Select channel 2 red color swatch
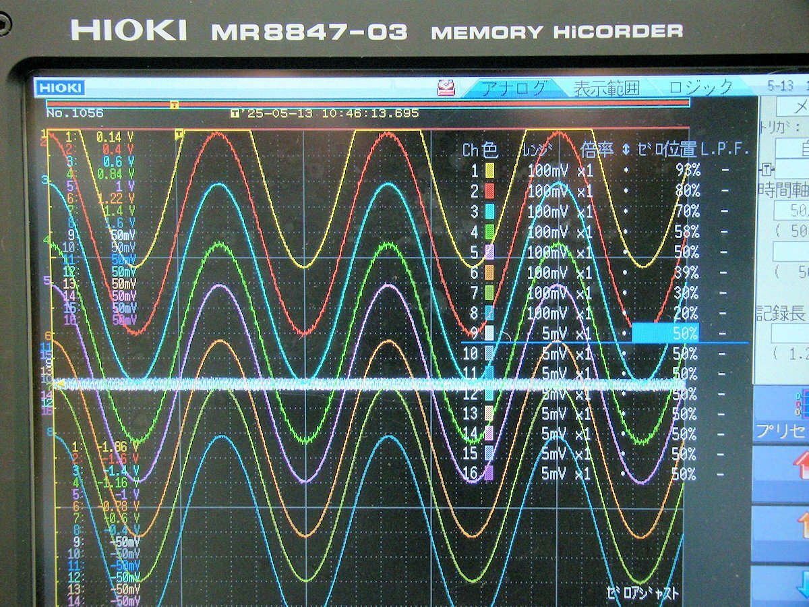 [489, 192]
